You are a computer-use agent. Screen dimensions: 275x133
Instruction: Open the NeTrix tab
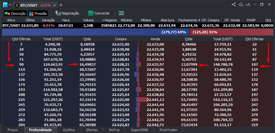pyautogui.click(x=114, y=130)
